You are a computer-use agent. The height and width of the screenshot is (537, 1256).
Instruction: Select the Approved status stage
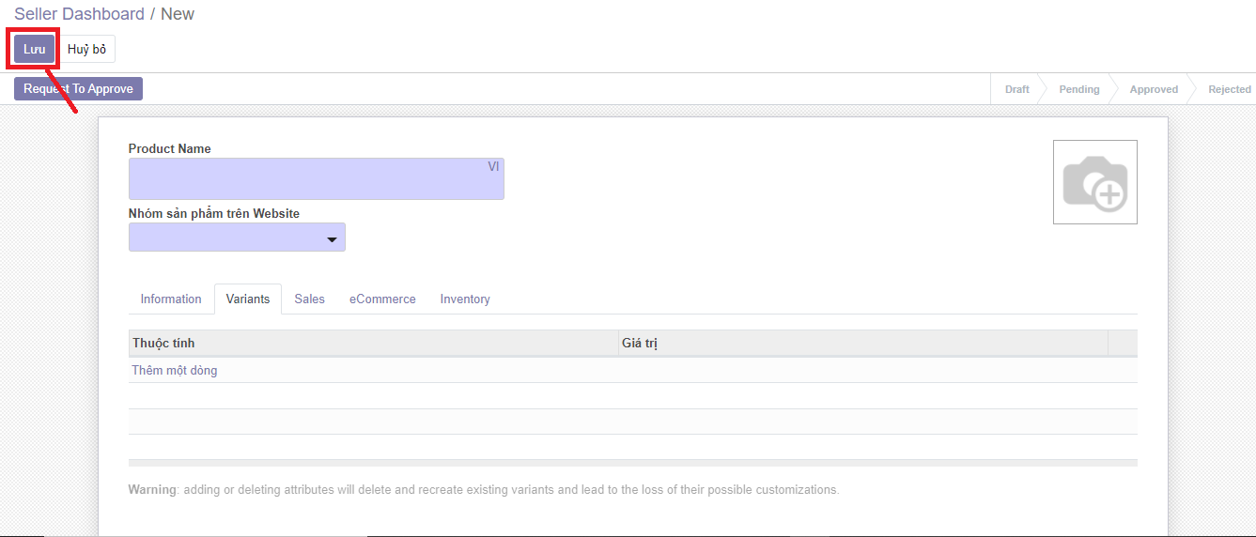pyautogui.click(x=1153, y=89)
